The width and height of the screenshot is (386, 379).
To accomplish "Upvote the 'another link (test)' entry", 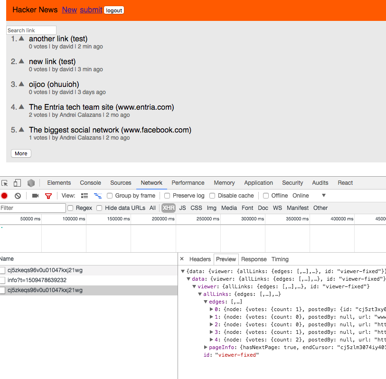I will 22,38.
